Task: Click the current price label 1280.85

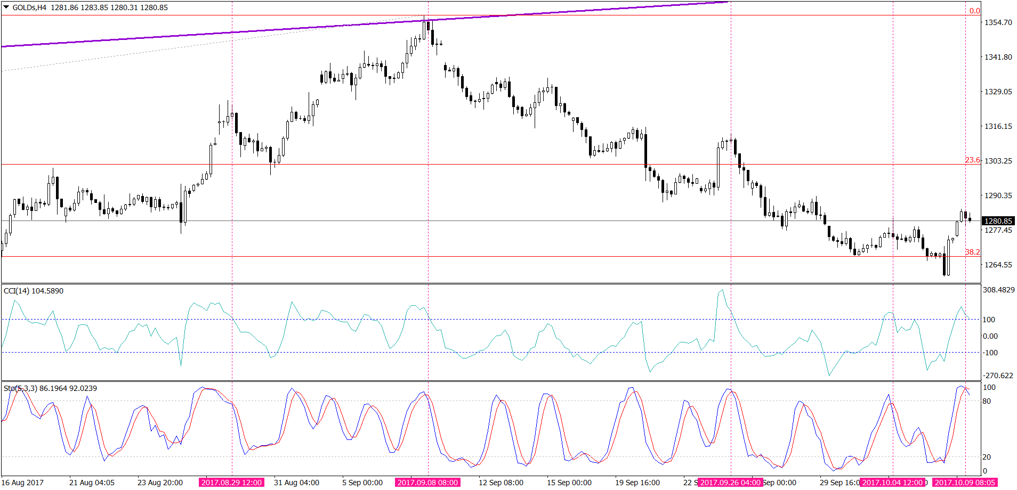Action: click(x=997, y=221)
